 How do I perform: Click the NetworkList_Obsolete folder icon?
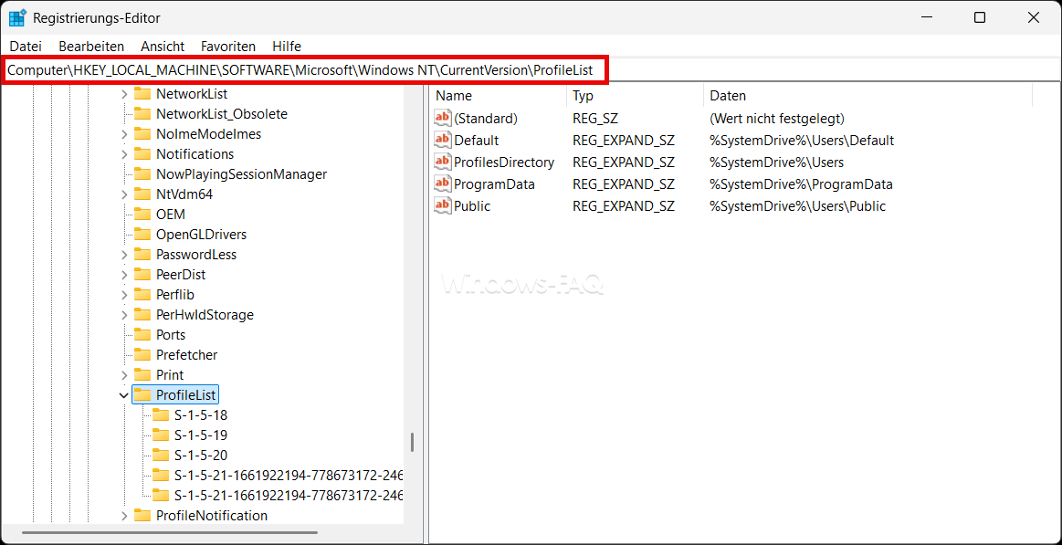pos(142,114)
